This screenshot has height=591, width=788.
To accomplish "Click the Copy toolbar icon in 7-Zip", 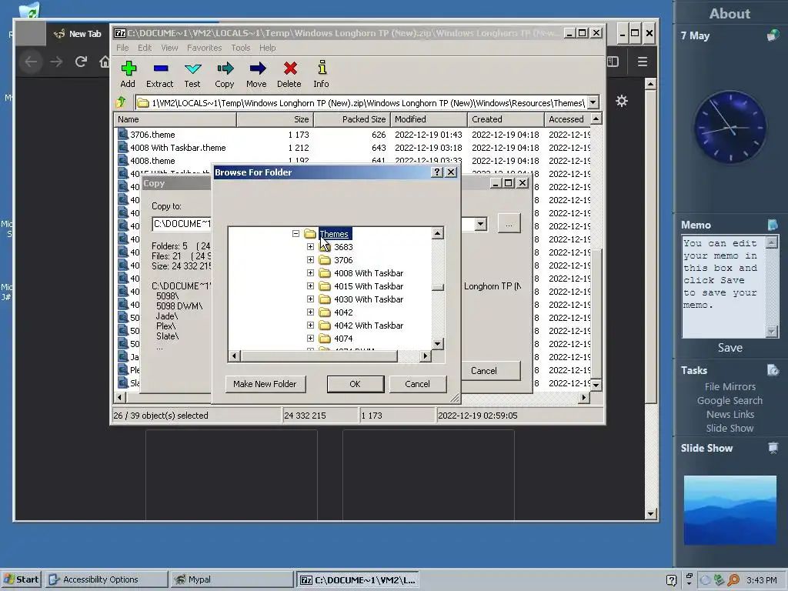I will point(225,68).
